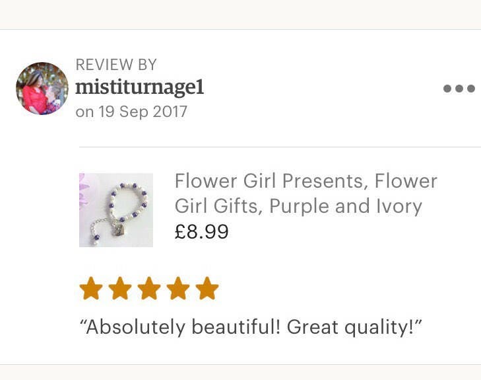Click the fifth rating star
Screen dimensions: 481x380
tap(207, 289)
